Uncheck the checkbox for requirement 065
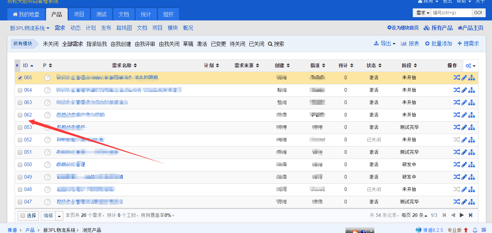The height and width of the screenshot is (233, 492). click(20, 78)
